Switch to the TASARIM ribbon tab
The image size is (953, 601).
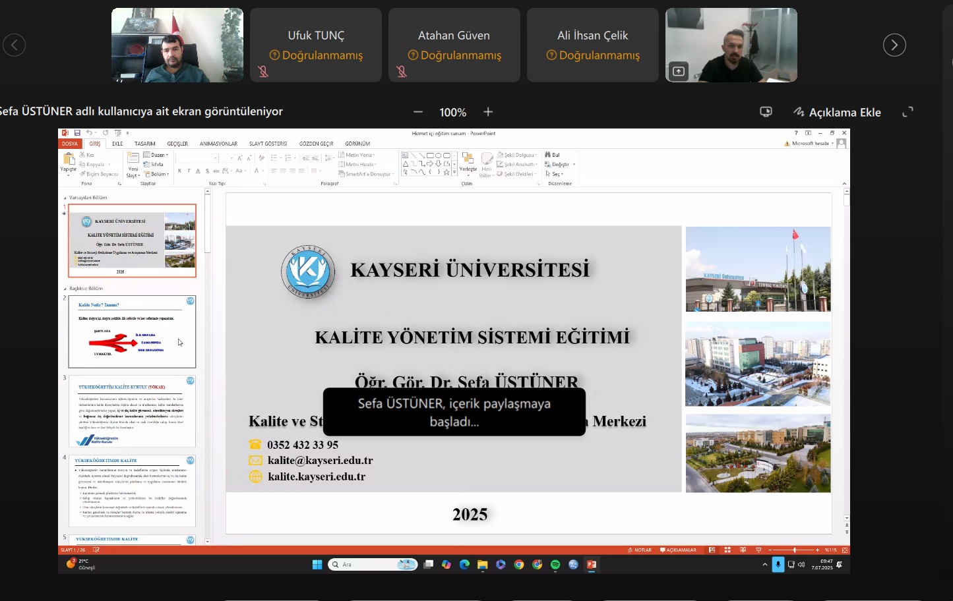(x=145, y=144)
